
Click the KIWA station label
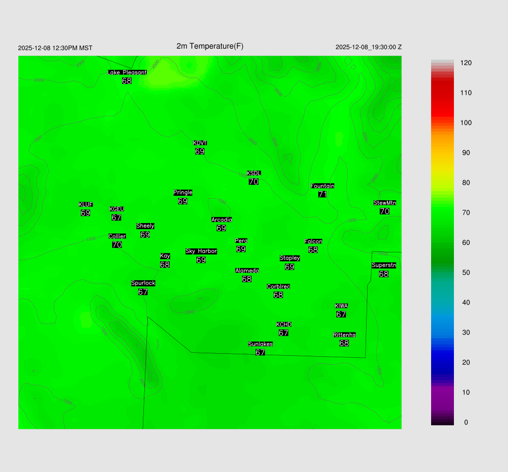[x=341, y=306]
